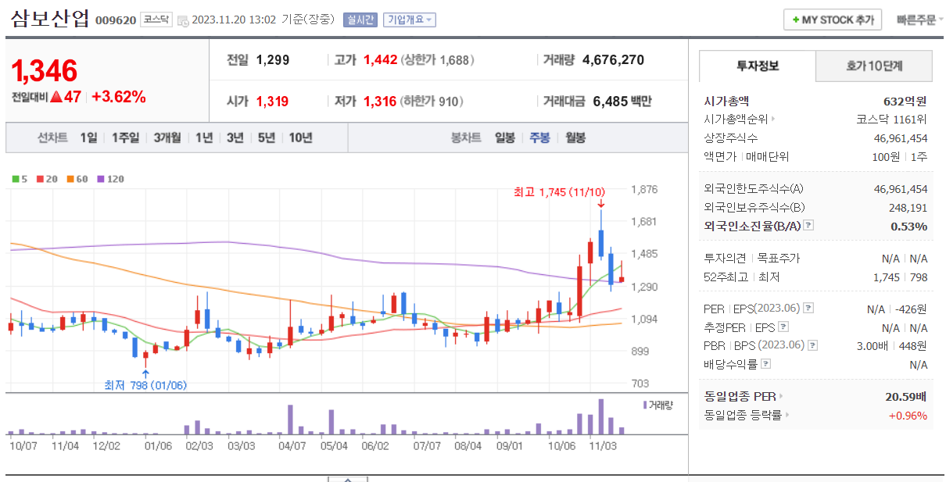Expand the 동일업종 PER arrow
Screen dimensions: 946x482
pos(781,397)
